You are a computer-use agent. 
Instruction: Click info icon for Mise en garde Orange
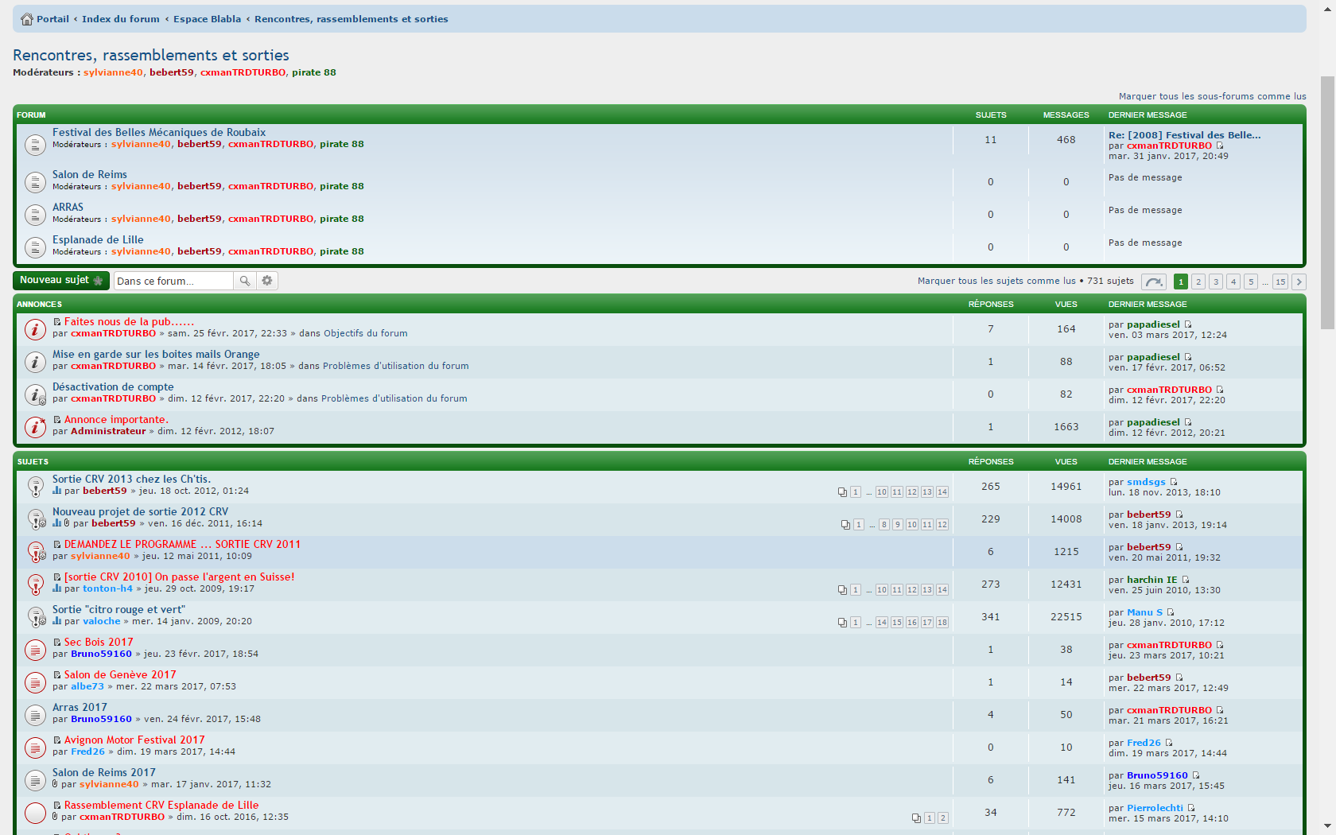point(35,362)
